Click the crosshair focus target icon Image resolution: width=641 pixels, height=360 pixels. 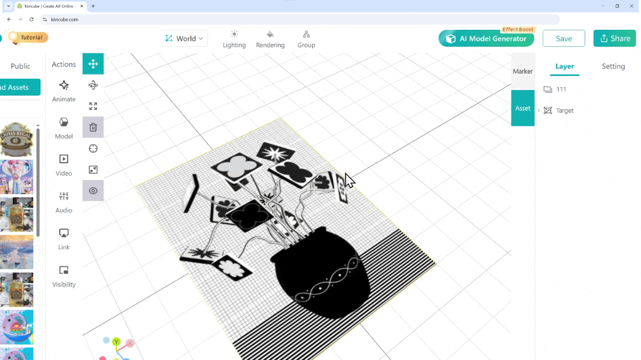point(93,148)
